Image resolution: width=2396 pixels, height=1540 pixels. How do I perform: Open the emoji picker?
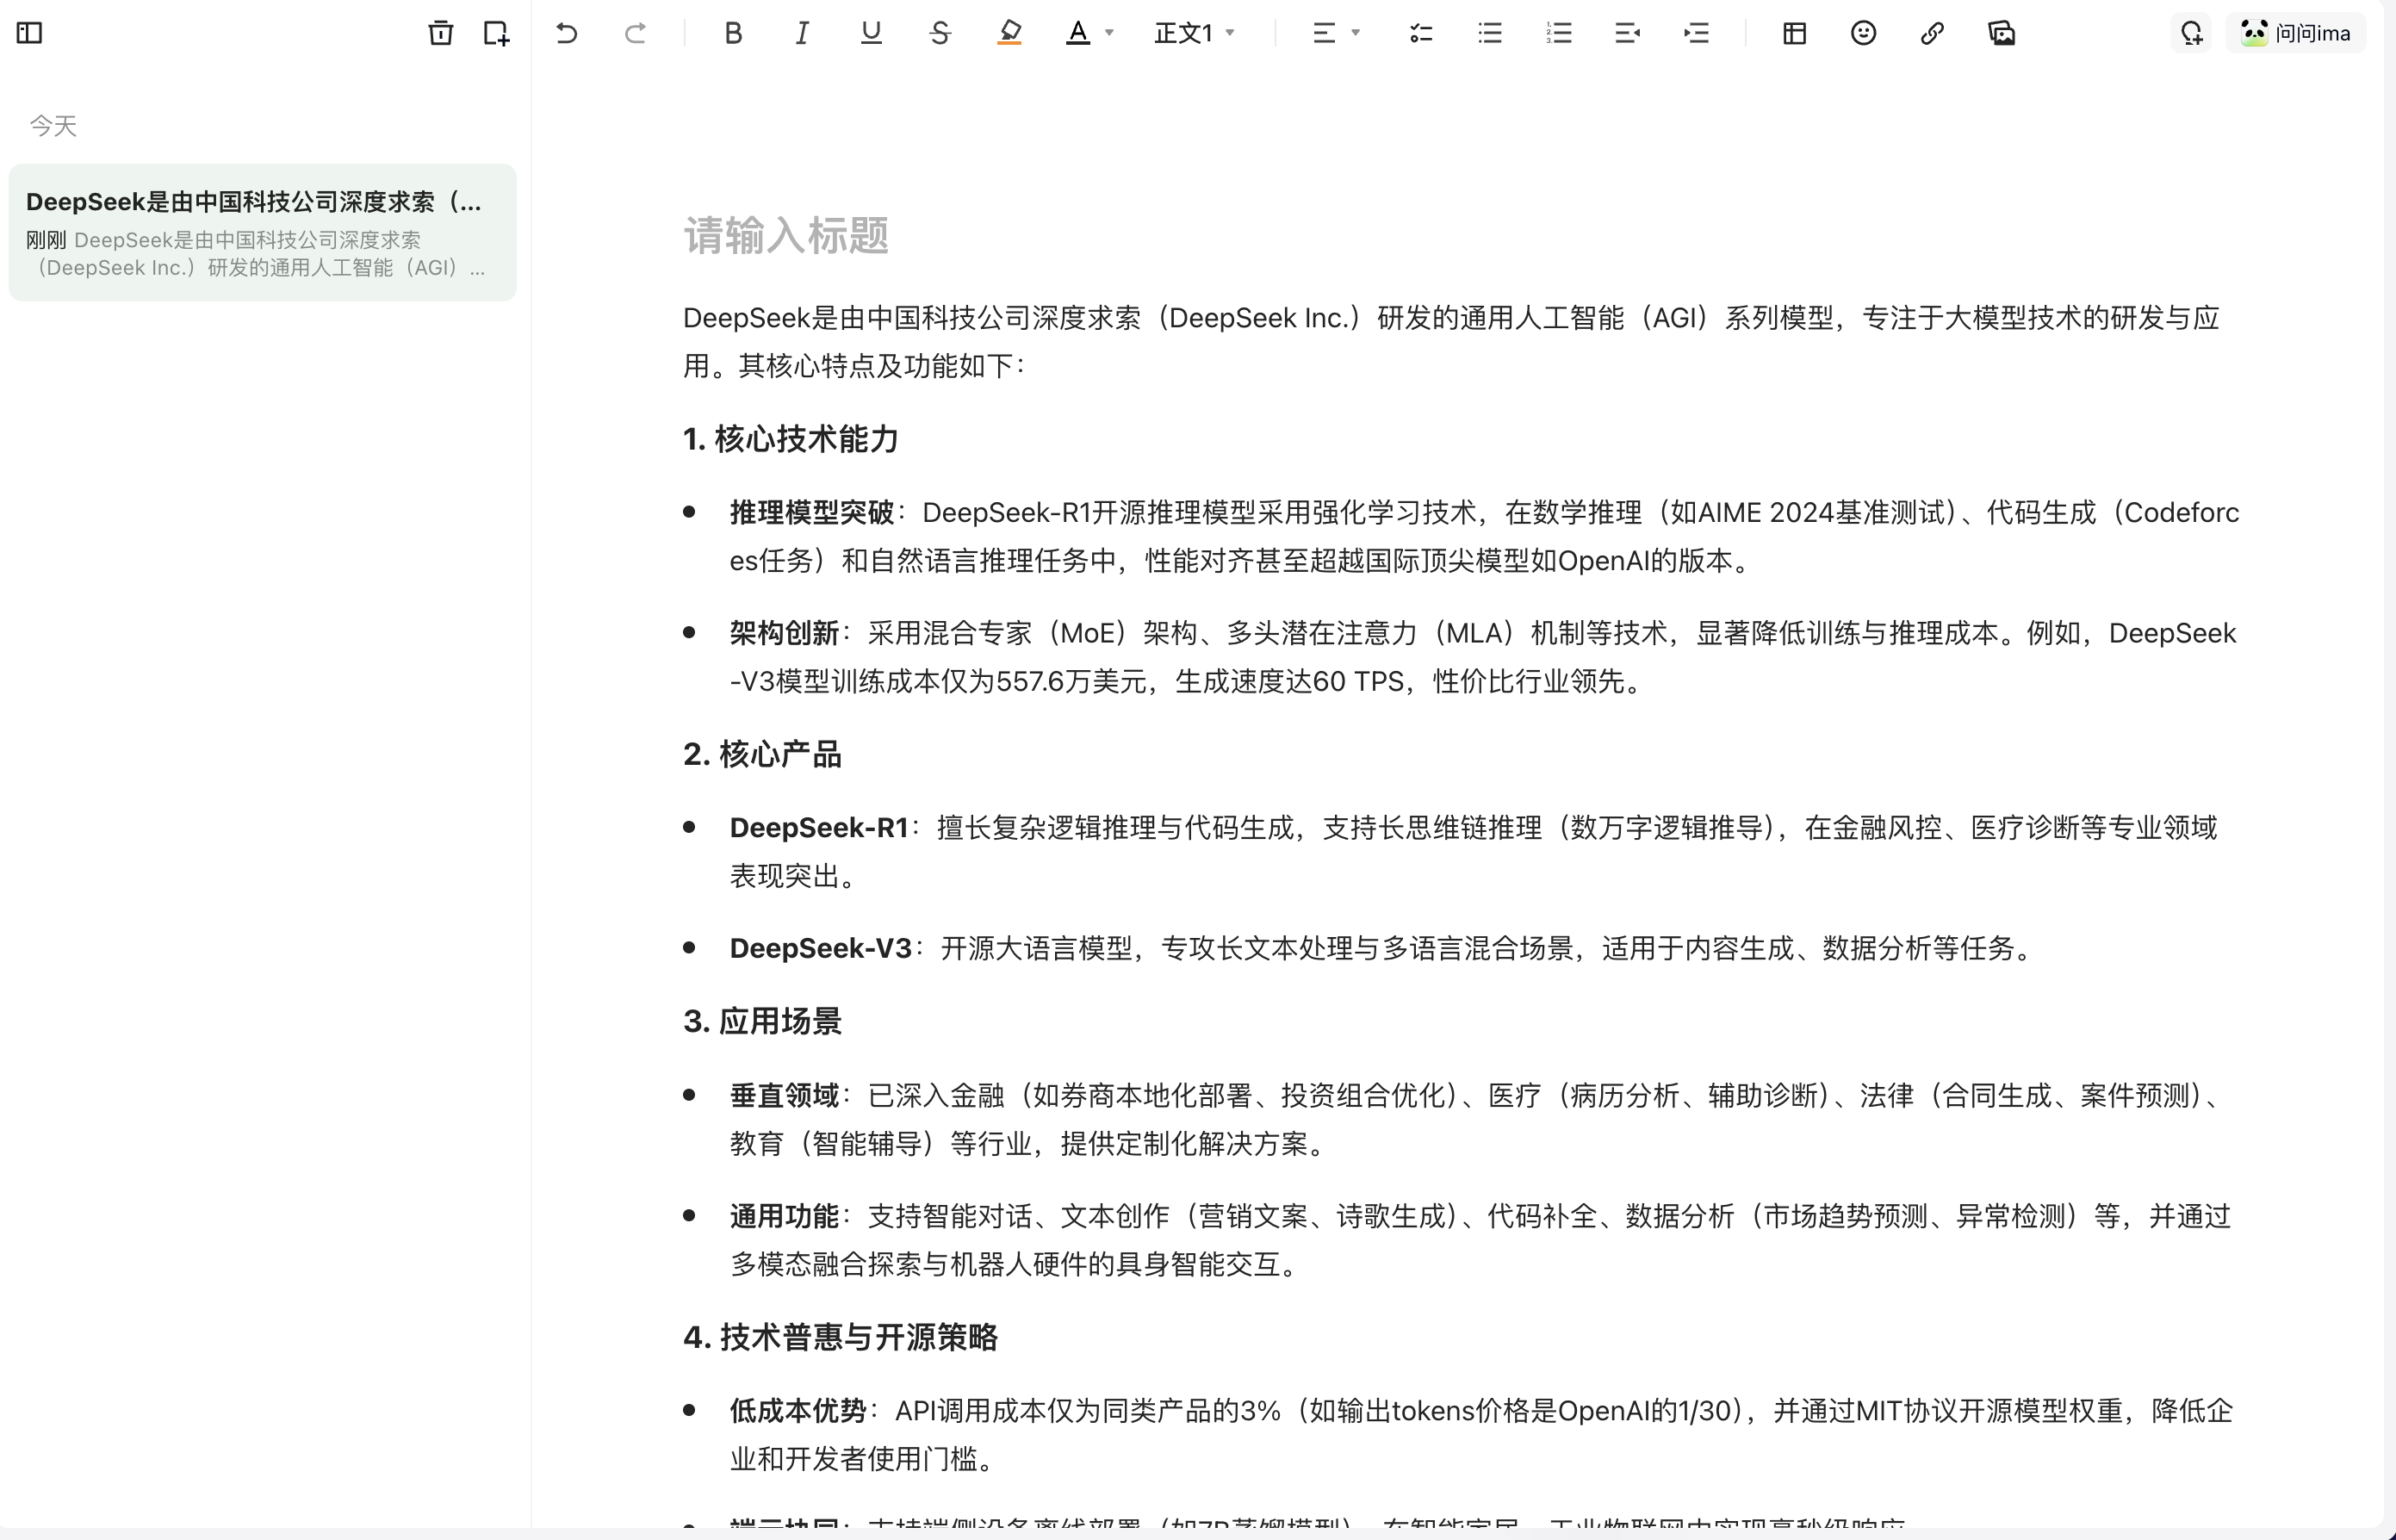[x=1863, y=33]
